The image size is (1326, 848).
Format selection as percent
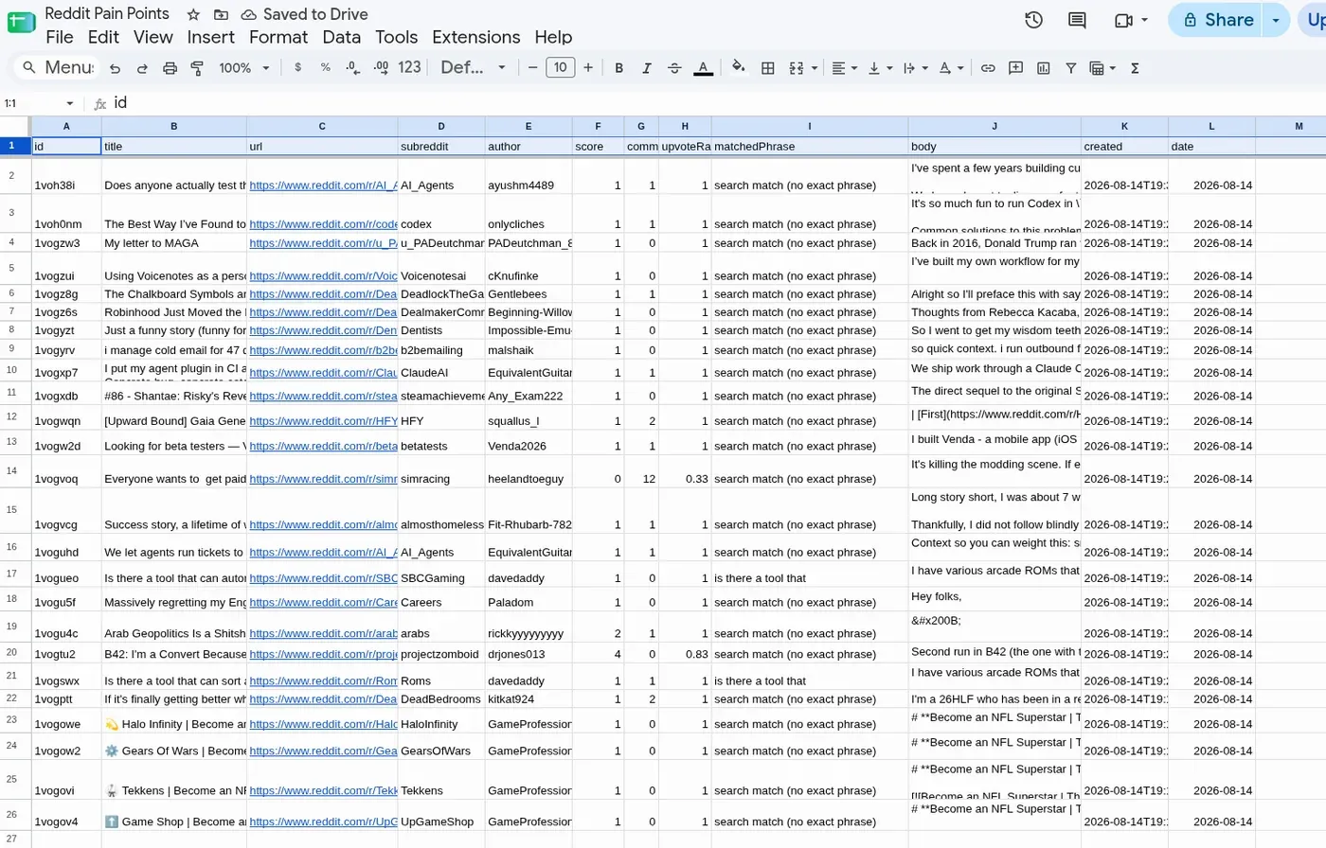coord(325,68)
